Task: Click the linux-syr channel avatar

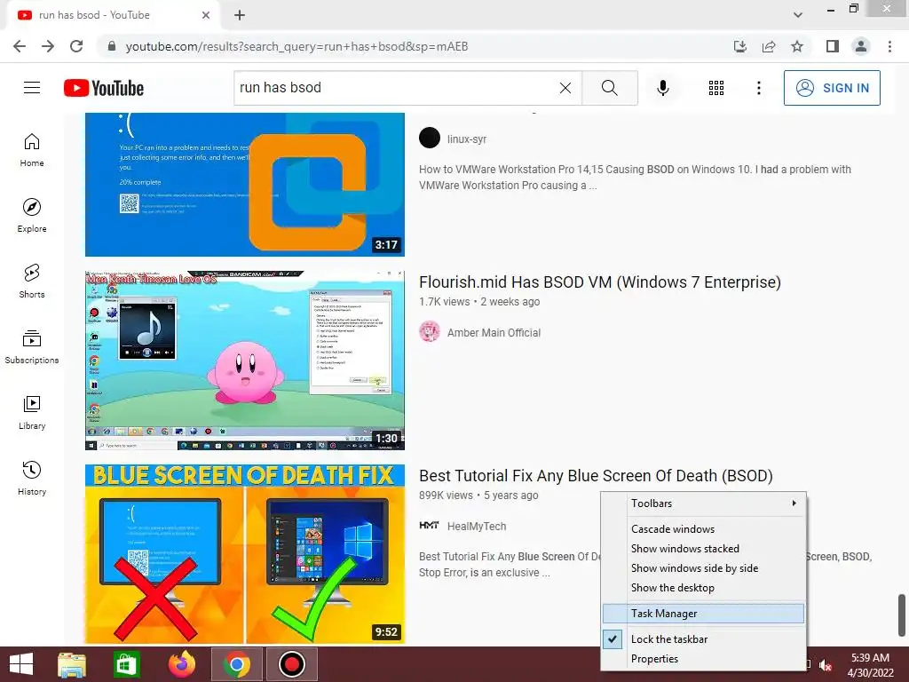Action: [x=430, y=138]
